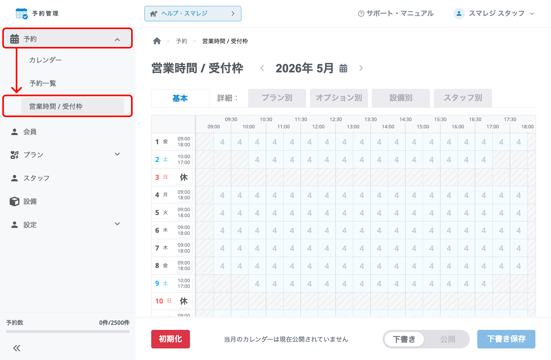Go to the next month arrow
Image resolution: width=551 pixels, height=360 pixels.
click(x=361, y=68)
